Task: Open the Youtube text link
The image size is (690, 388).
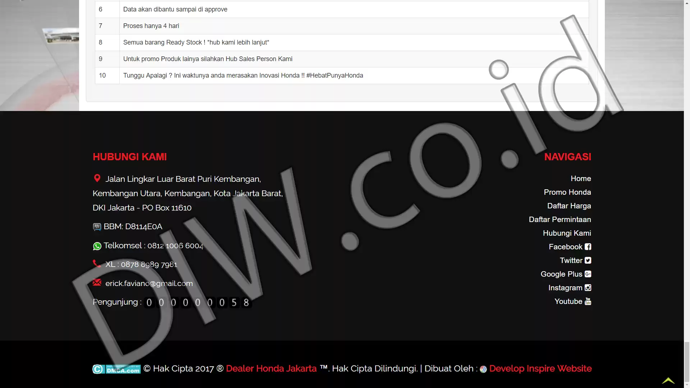Action: (x=569, y=301)
